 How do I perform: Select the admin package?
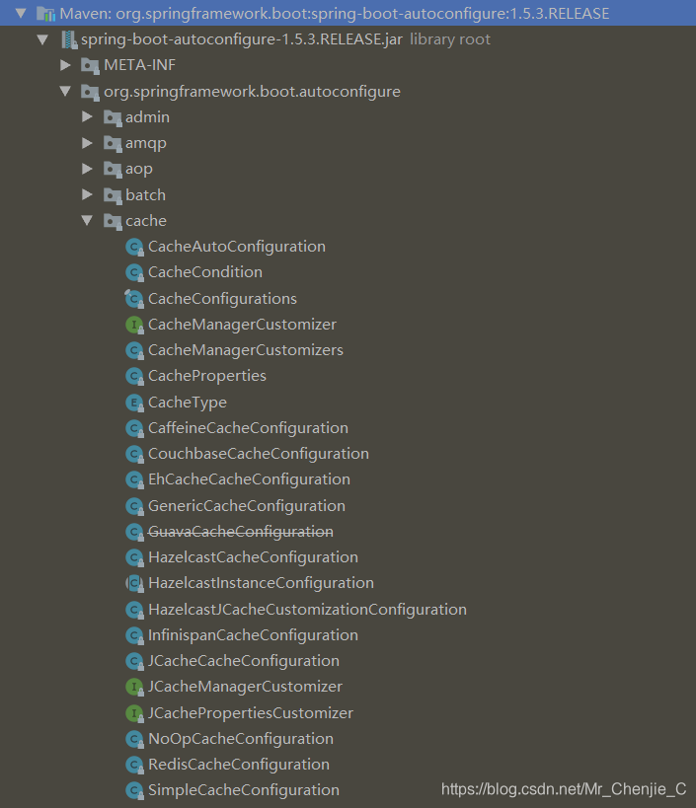coord(147,117)
